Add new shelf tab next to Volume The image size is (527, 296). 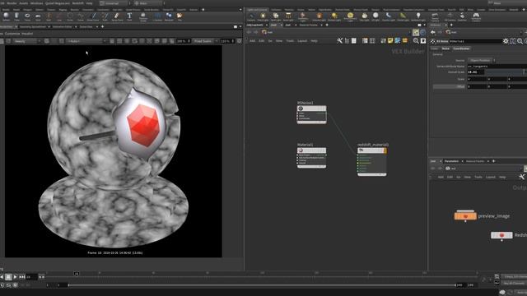(x=203, y=9)
